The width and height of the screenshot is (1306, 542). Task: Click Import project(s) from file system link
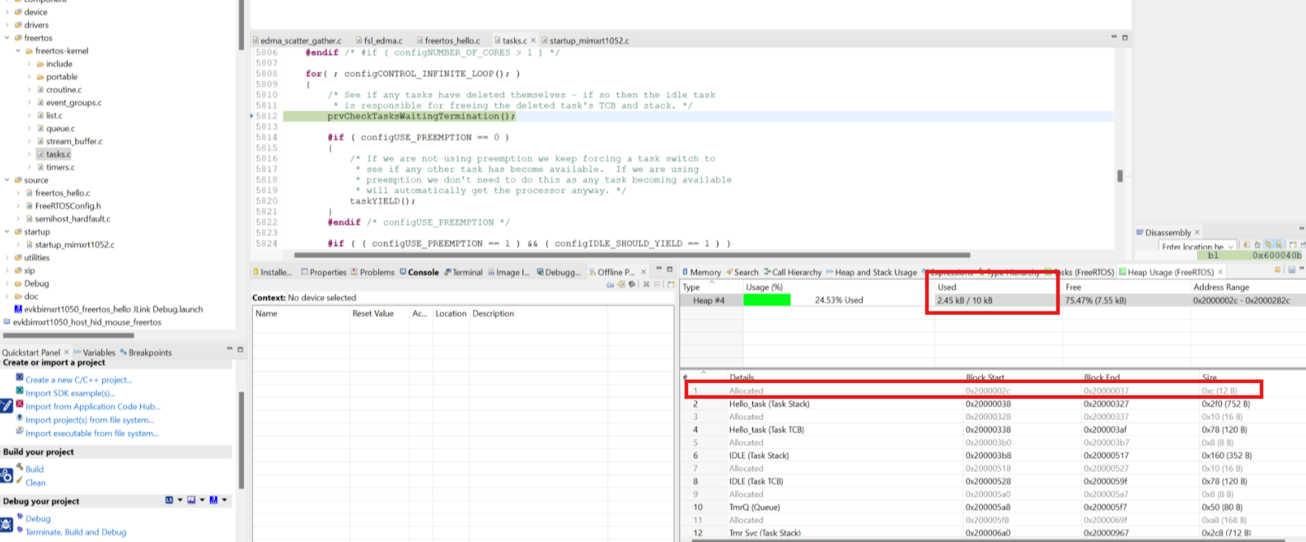pos(90,419)
